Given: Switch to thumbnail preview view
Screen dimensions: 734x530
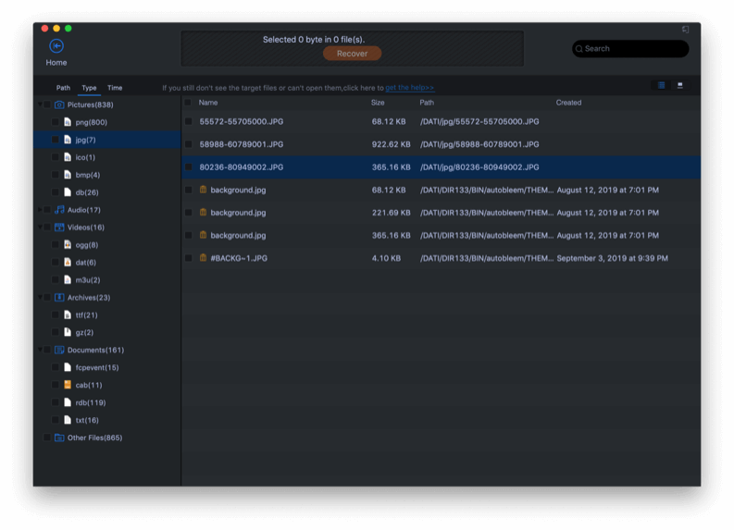Looking at the screenshot, I should coord(680,85).
